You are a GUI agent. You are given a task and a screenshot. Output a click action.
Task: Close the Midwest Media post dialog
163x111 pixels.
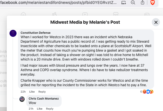click(x=156, y=22)
